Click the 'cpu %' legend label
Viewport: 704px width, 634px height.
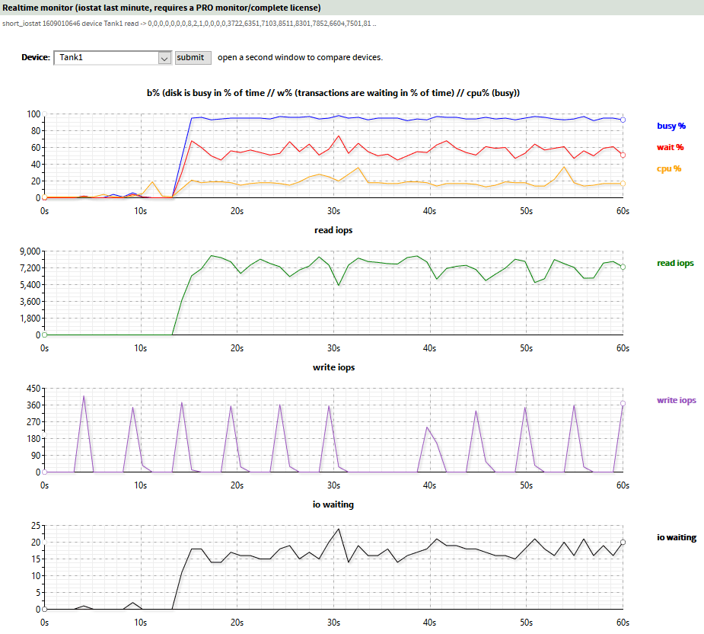point(669,168)
